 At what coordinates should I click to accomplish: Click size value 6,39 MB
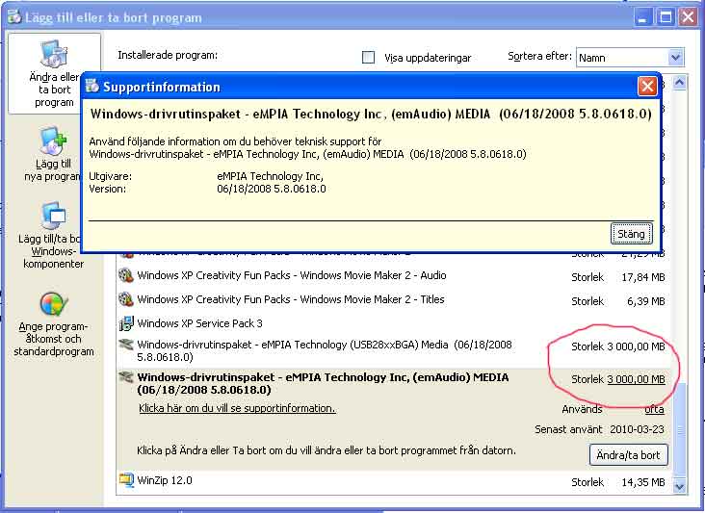click(645, 301)
